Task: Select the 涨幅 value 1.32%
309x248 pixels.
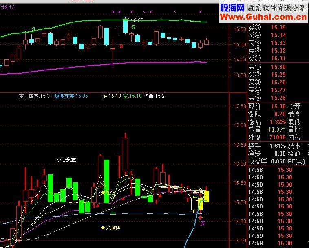Action: click(x=278, y=122)
